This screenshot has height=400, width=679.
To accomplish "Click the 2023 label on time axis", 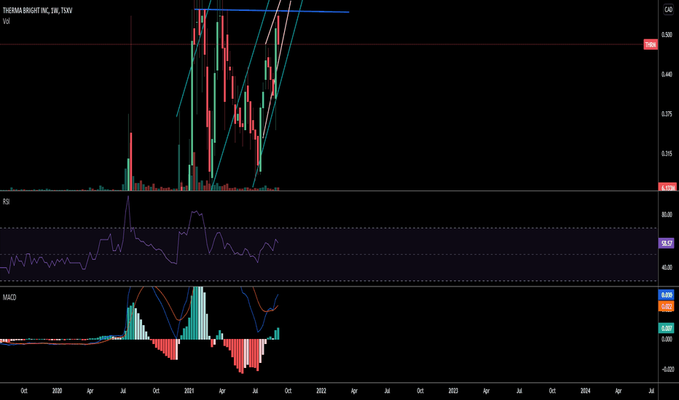I will [x=453, y=391].
